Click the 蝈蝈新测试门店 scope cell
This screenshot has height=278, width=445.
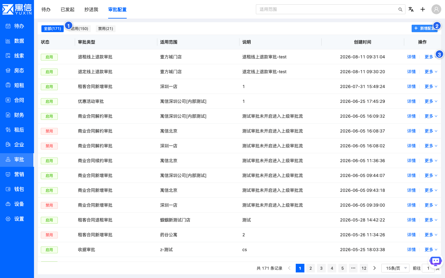point(175,220)
